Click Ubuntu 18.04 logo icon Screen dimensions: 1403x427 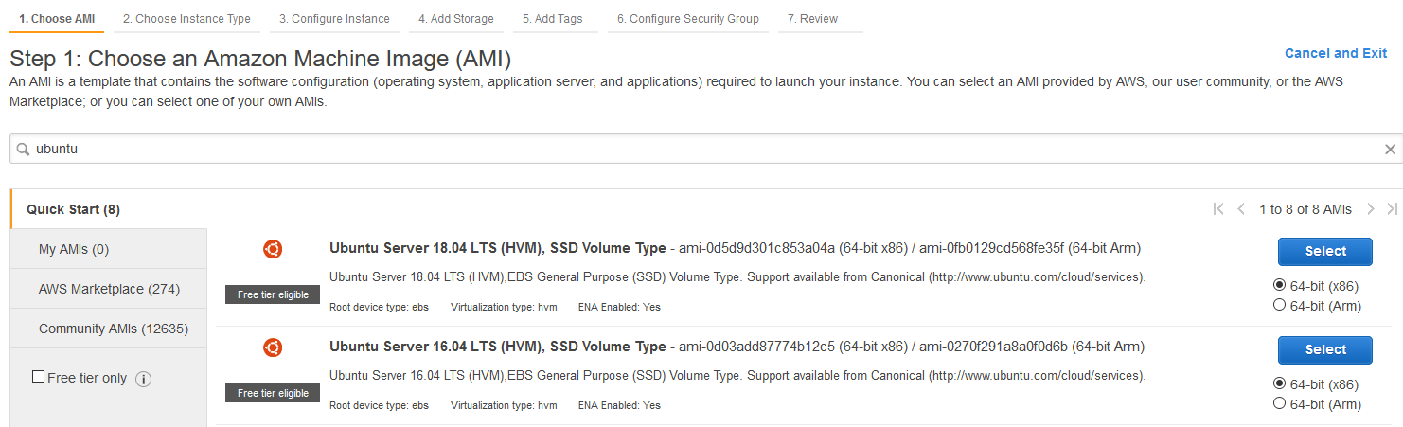[273, 250]
